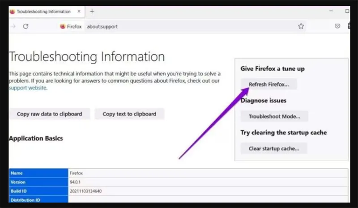Click the Distribution ID row header cell
358x208 pixels.
click(38, 200)
